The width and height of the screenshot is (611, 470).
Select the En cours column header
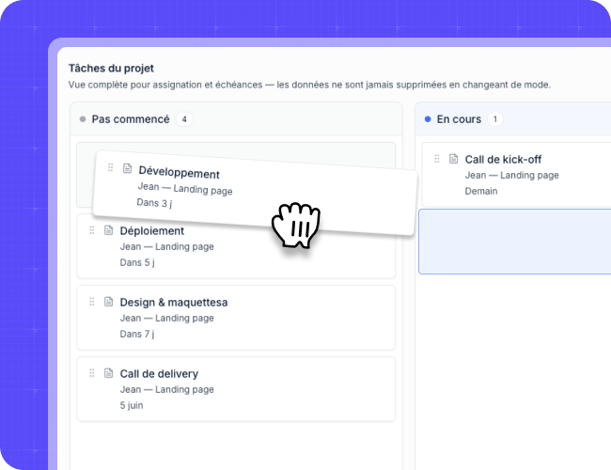513,119
